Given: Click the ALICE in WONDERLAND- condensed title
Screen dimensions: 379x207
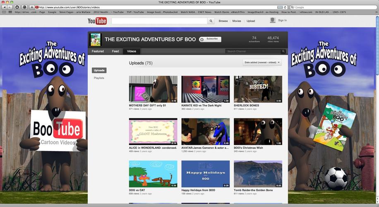Looking at the screenshot, I should pos(153,148).
